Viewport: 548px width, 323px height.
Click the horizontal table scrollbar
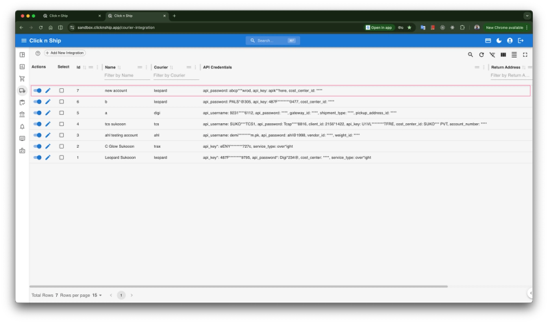[238, 286]
